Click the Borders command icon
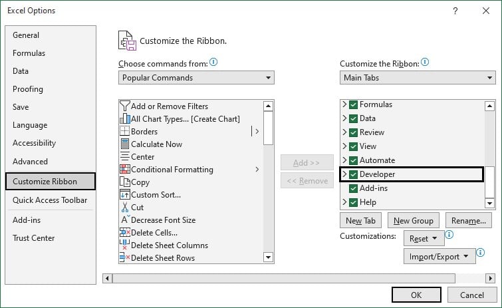The width and height of the screenshot is (502, 308). pos(124,131)
